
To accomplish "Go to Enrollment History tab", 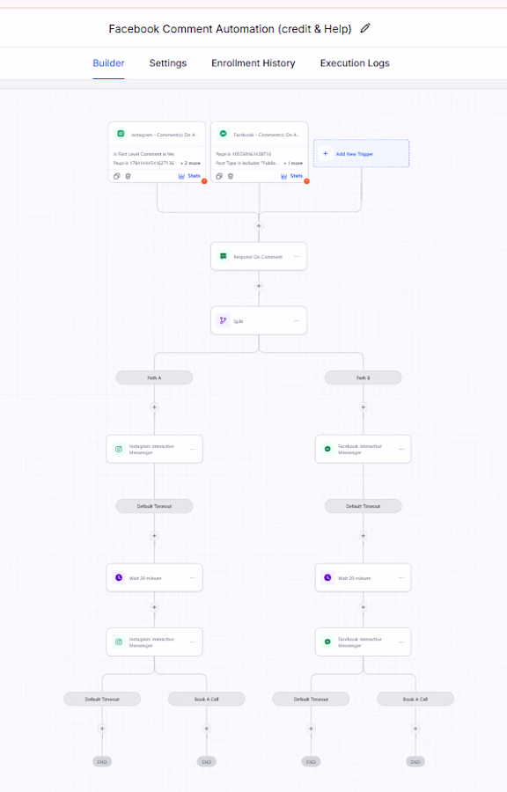I will click(x=253, y=63).
